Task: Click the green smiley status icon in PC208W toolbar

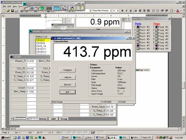Action: tap(41, 8)
